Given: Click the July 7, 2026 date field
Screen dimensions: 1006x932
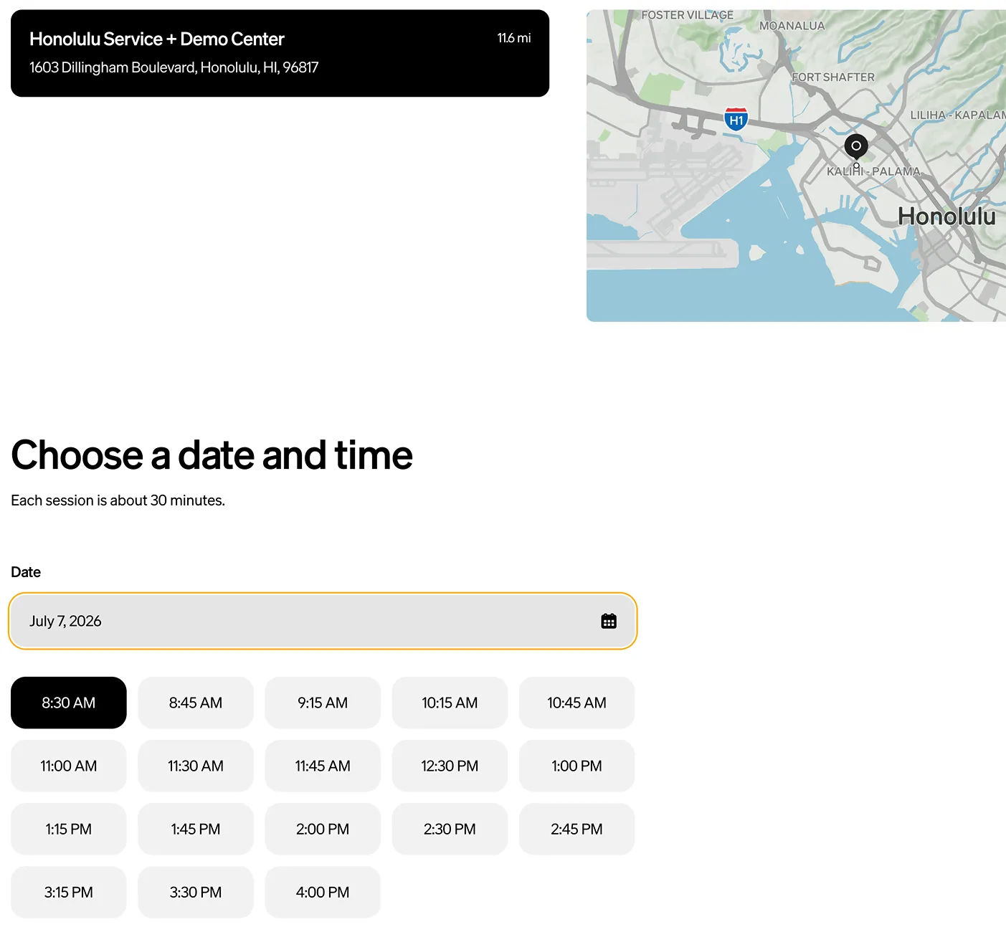Looking at the screenshot, I should pos(323,621).
